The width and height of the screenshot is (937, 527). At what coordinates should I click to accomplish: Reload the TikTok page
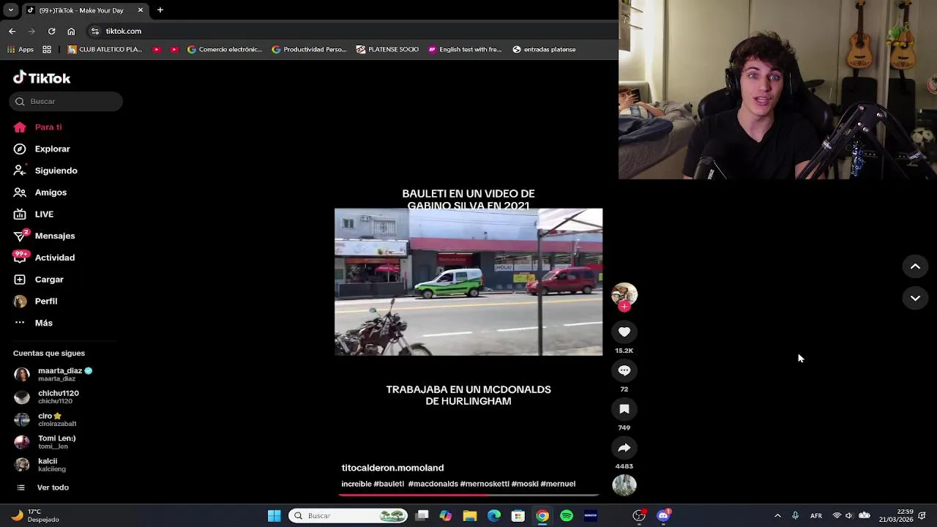pyautogui.click(x=51, y=31)
